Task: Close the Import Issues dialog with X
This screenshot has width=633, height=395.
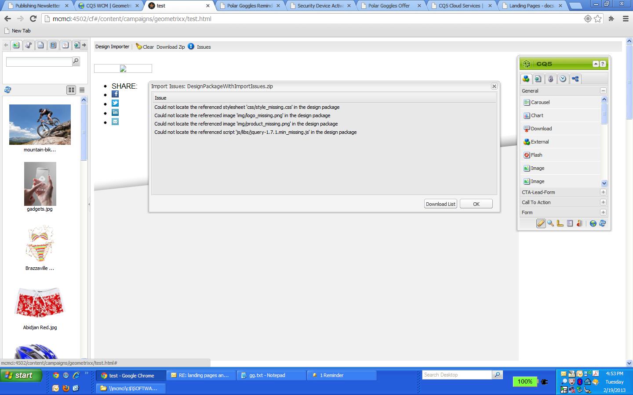Action: coord(494,86)
